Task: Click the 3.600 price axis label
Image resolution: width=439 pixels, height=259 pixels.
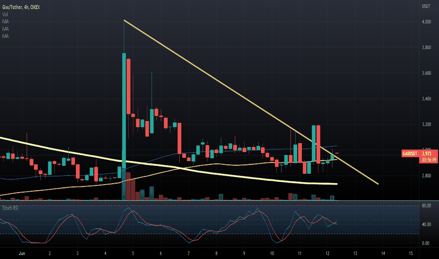Action: tap(426, 73)
